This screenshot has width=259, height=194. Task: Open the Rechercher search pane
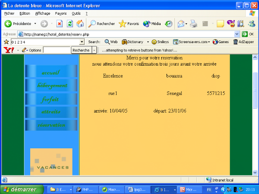coord(101,24)
